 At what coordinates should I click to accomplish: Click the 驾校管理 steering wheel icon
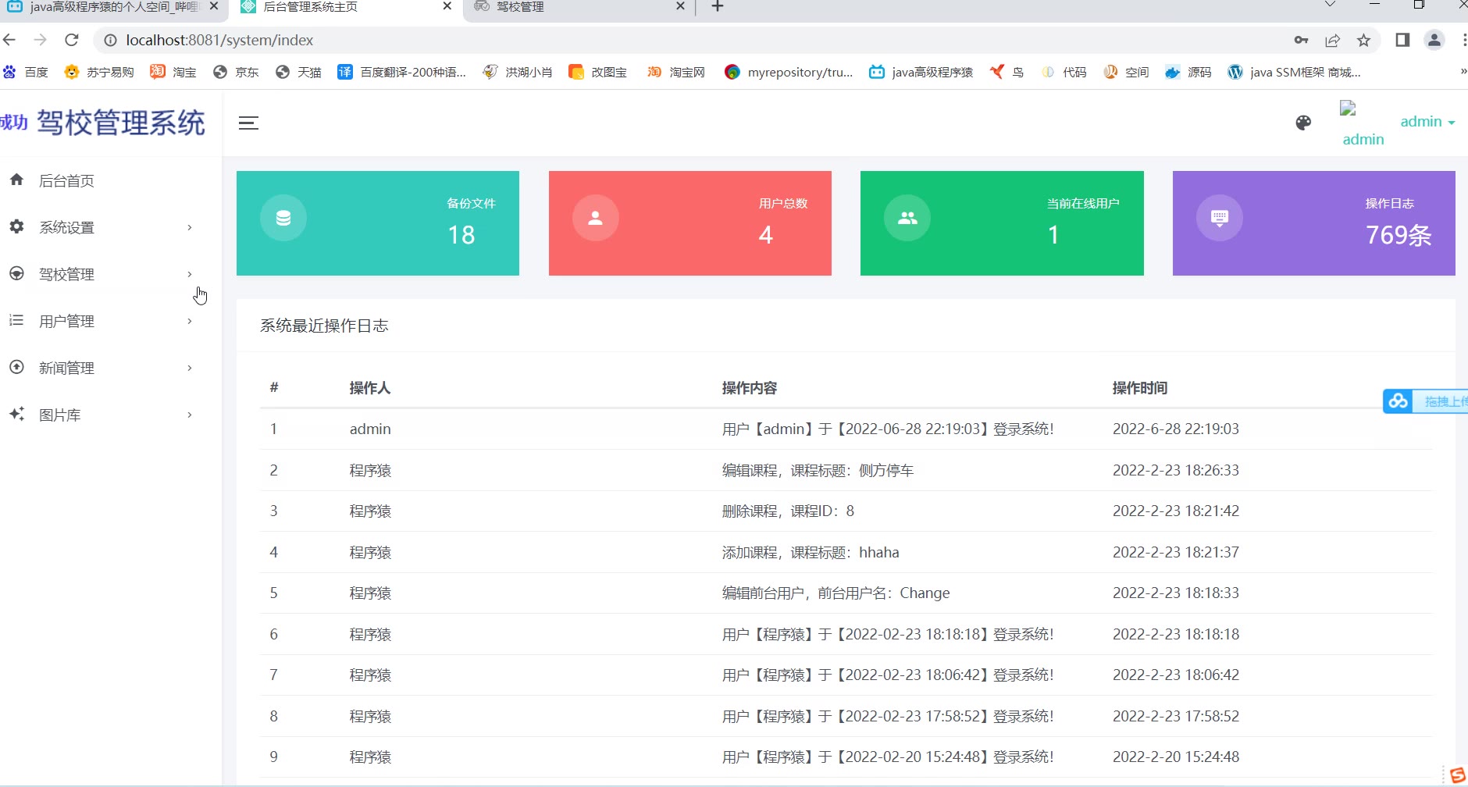(x=16, y=273)
